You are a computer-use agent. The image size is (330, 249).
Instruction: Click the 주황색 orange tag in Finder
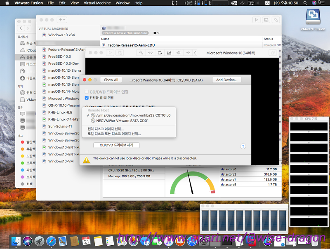28,149
